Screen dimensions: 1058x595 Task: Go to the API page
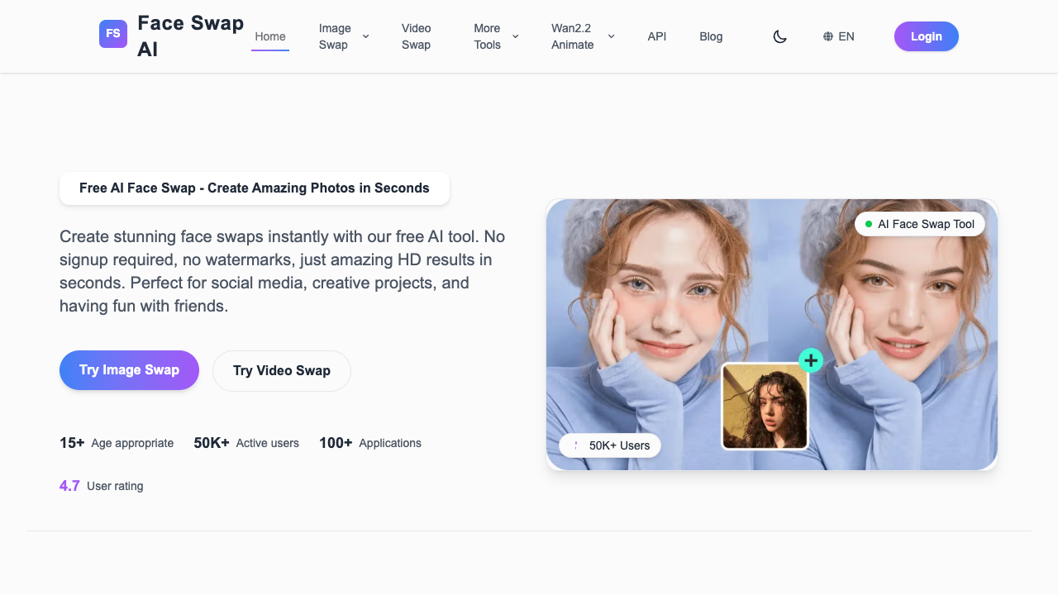657,36
